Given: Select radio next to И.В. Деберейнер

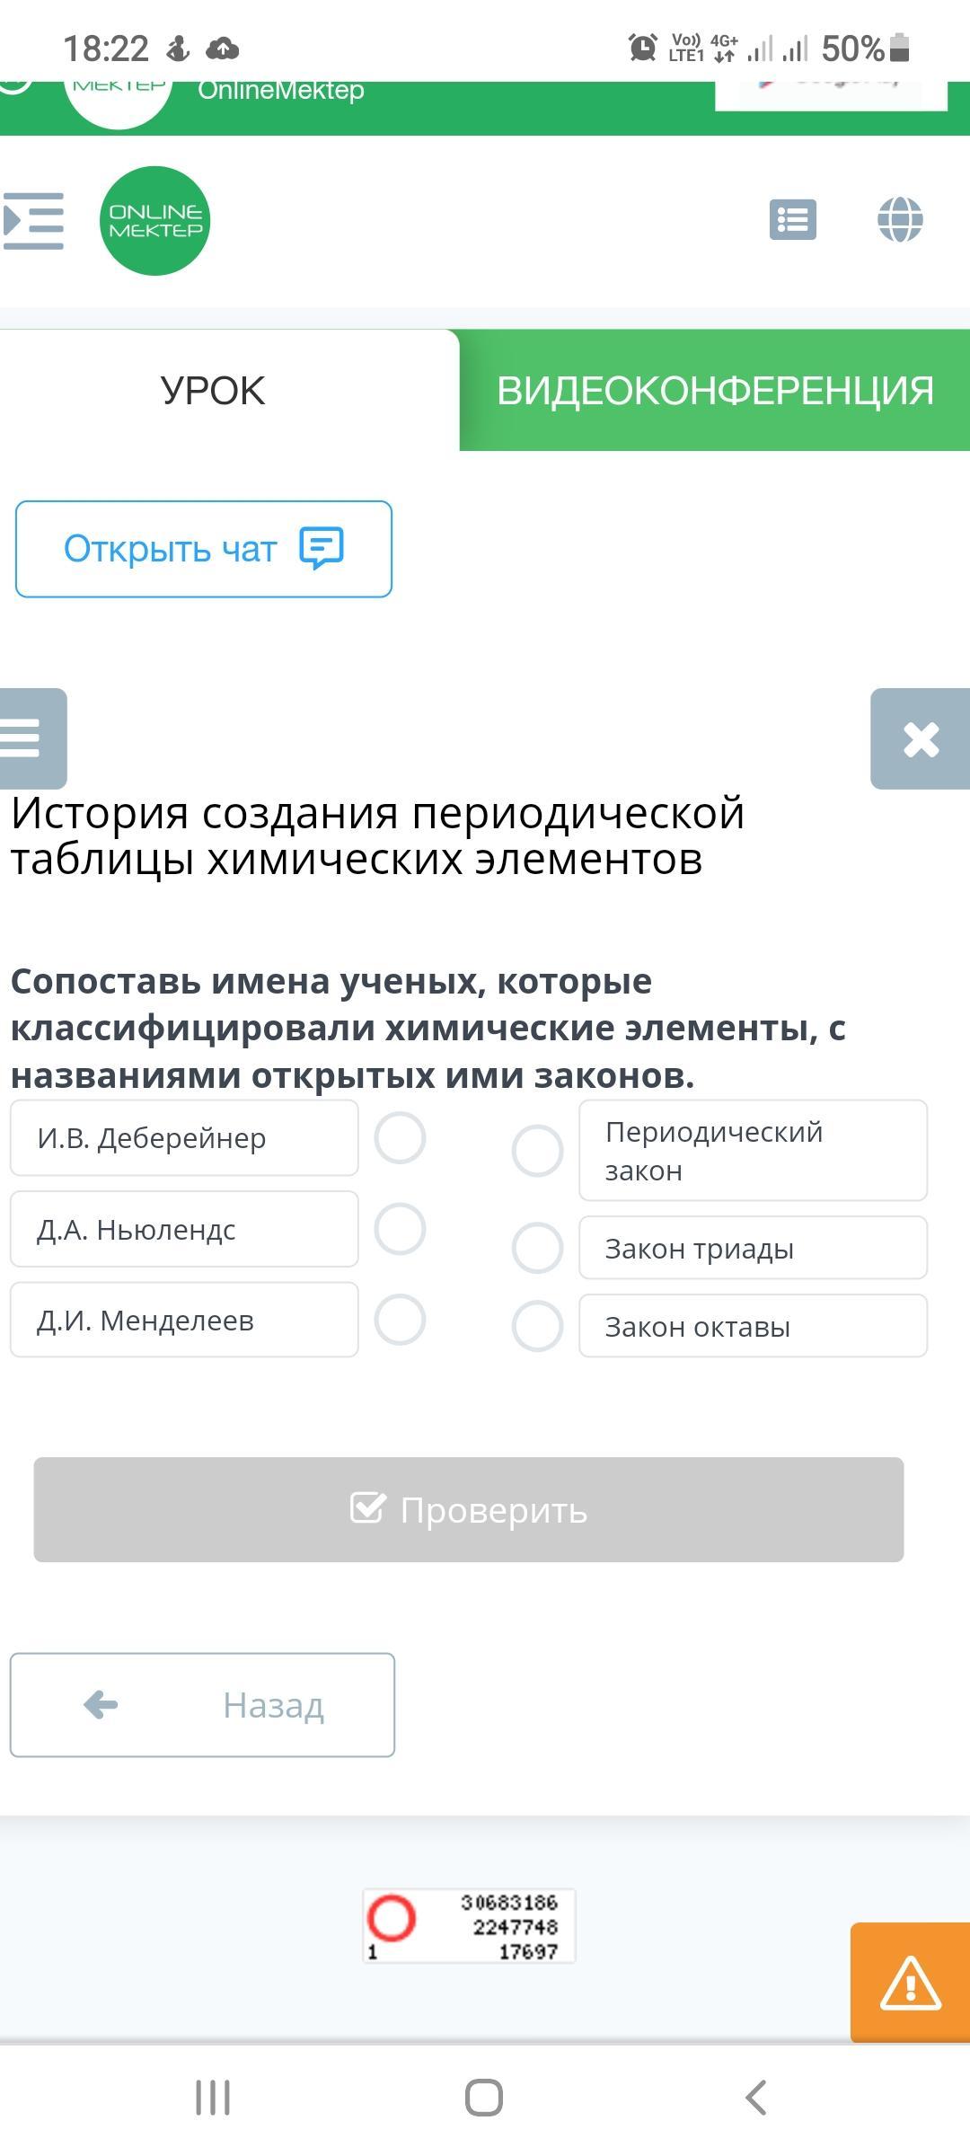Looking at the screenshot, I should (400, 1138).
